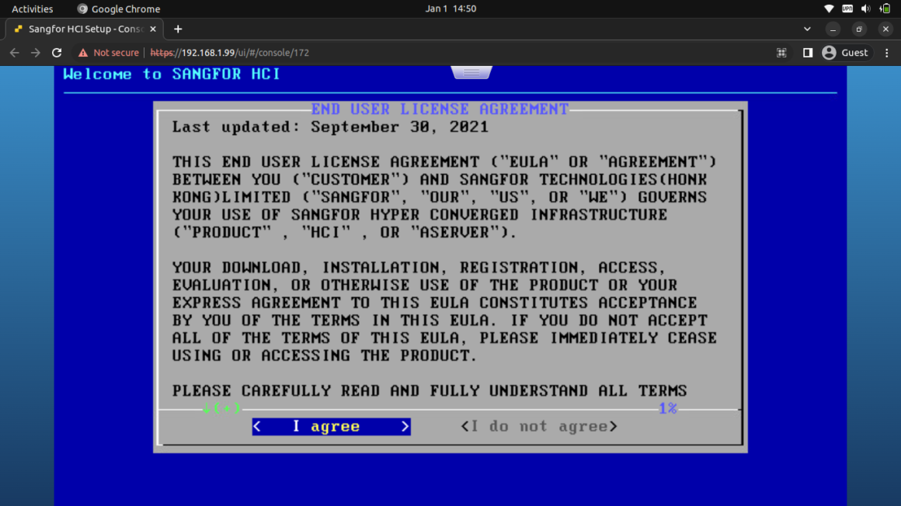This screenshot has width=901, height=506.
Task: Open the Not secure site warning
Action: click(108, 53)
